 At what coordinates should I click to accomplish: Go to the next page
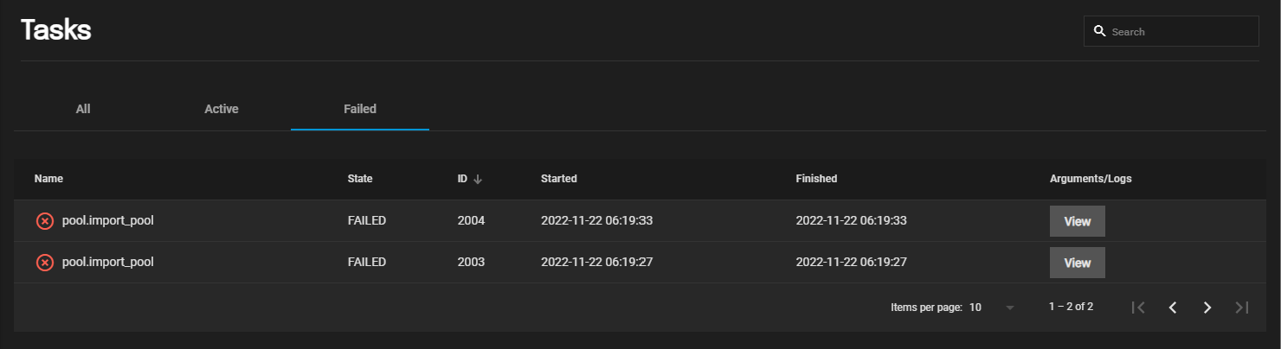[x=1207, y=308]
